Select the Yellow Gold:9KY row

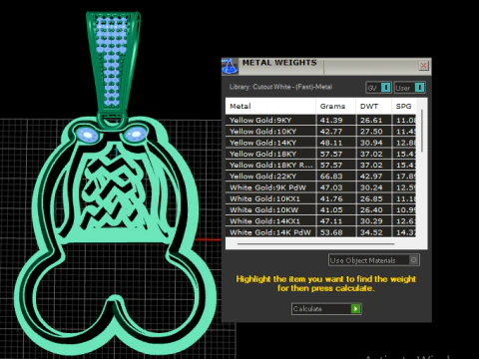(320, 121)
